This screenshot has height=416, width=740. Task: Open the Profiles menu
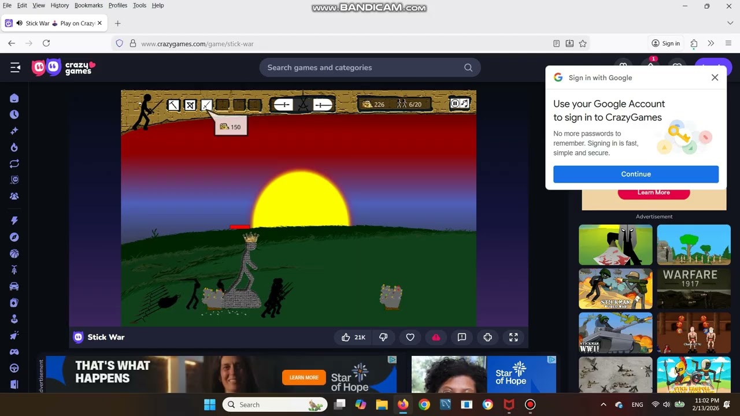118,5
